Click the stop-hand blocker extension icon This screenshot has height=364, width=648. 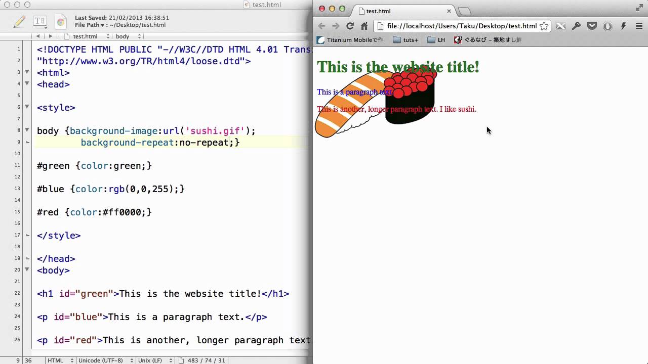(607, 26)
